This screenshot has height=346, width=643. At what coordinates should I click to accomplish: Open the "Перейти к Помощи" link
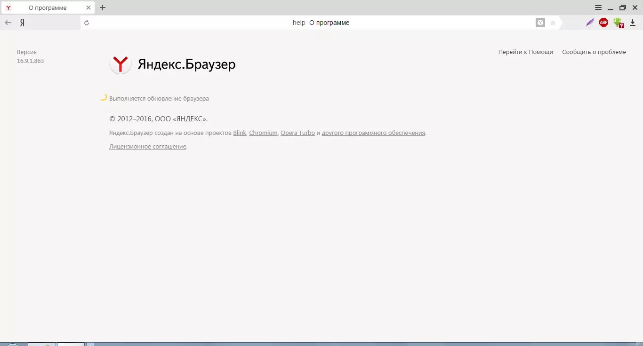525,52
